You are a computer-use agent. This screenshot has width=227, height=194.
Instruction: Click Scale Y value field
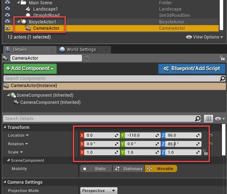(143, 152)
